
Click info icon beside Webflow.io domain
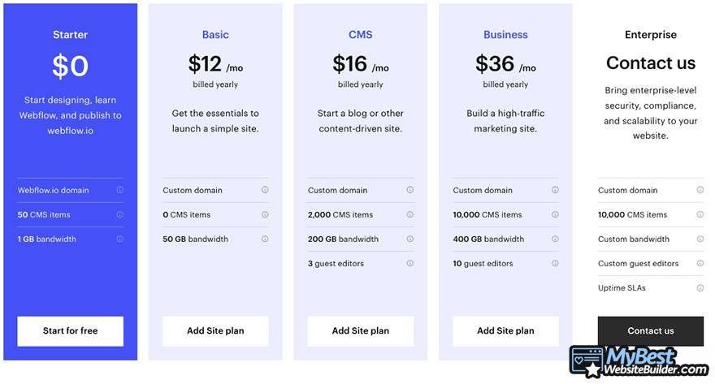click(120, 190)
